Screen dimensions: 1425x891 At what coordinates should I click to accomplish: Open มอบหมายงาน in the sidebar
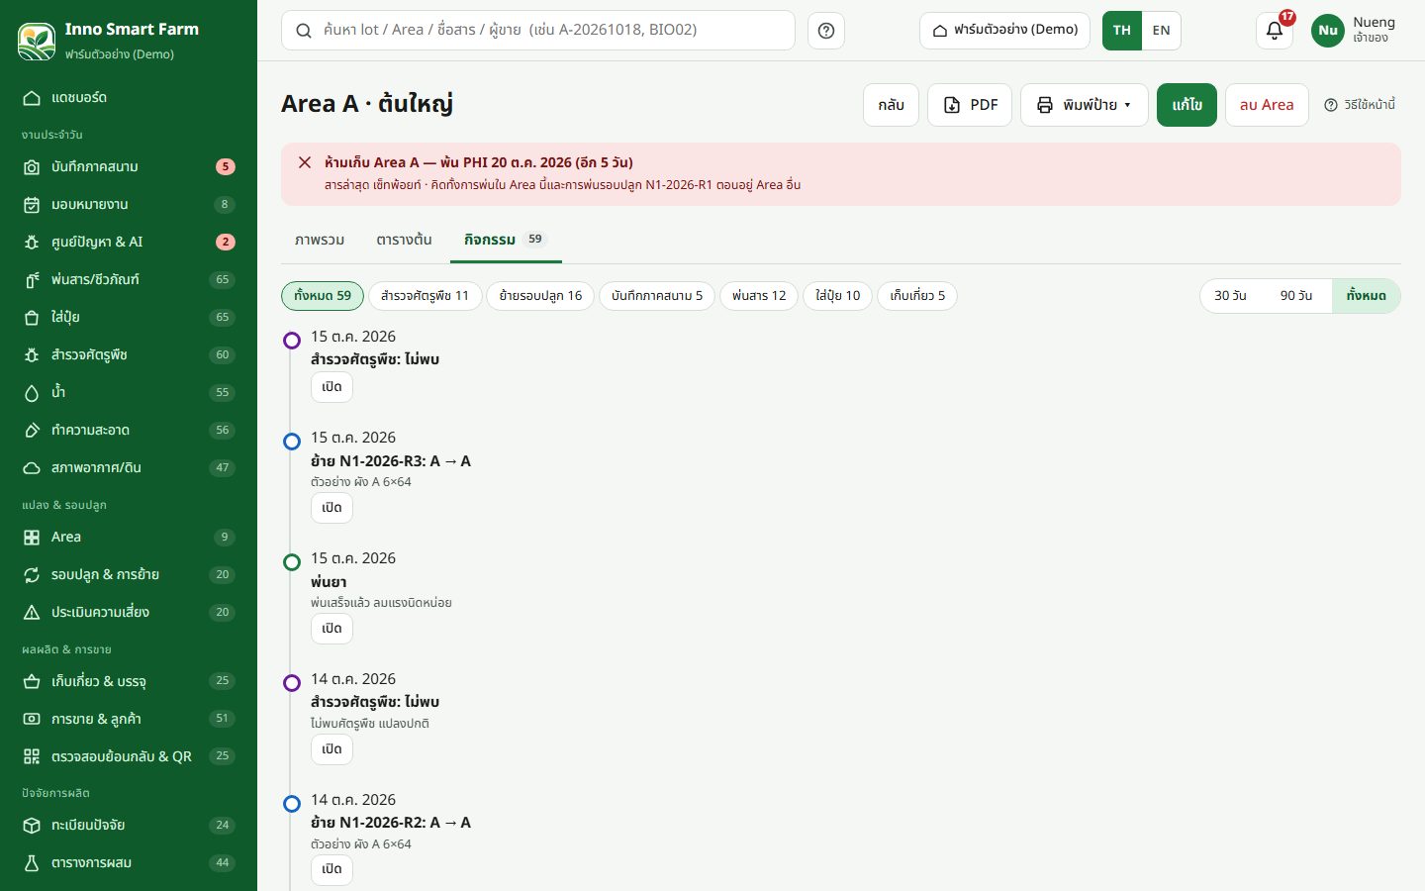click(x=129, y=205)
